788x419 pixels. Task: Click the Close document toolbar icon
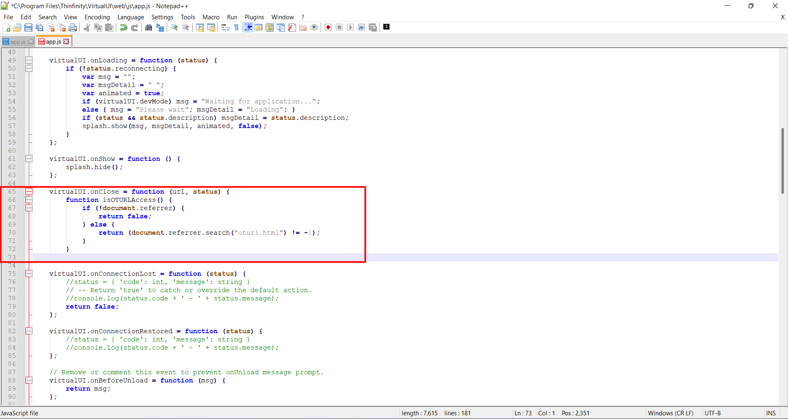coord(51,27)
